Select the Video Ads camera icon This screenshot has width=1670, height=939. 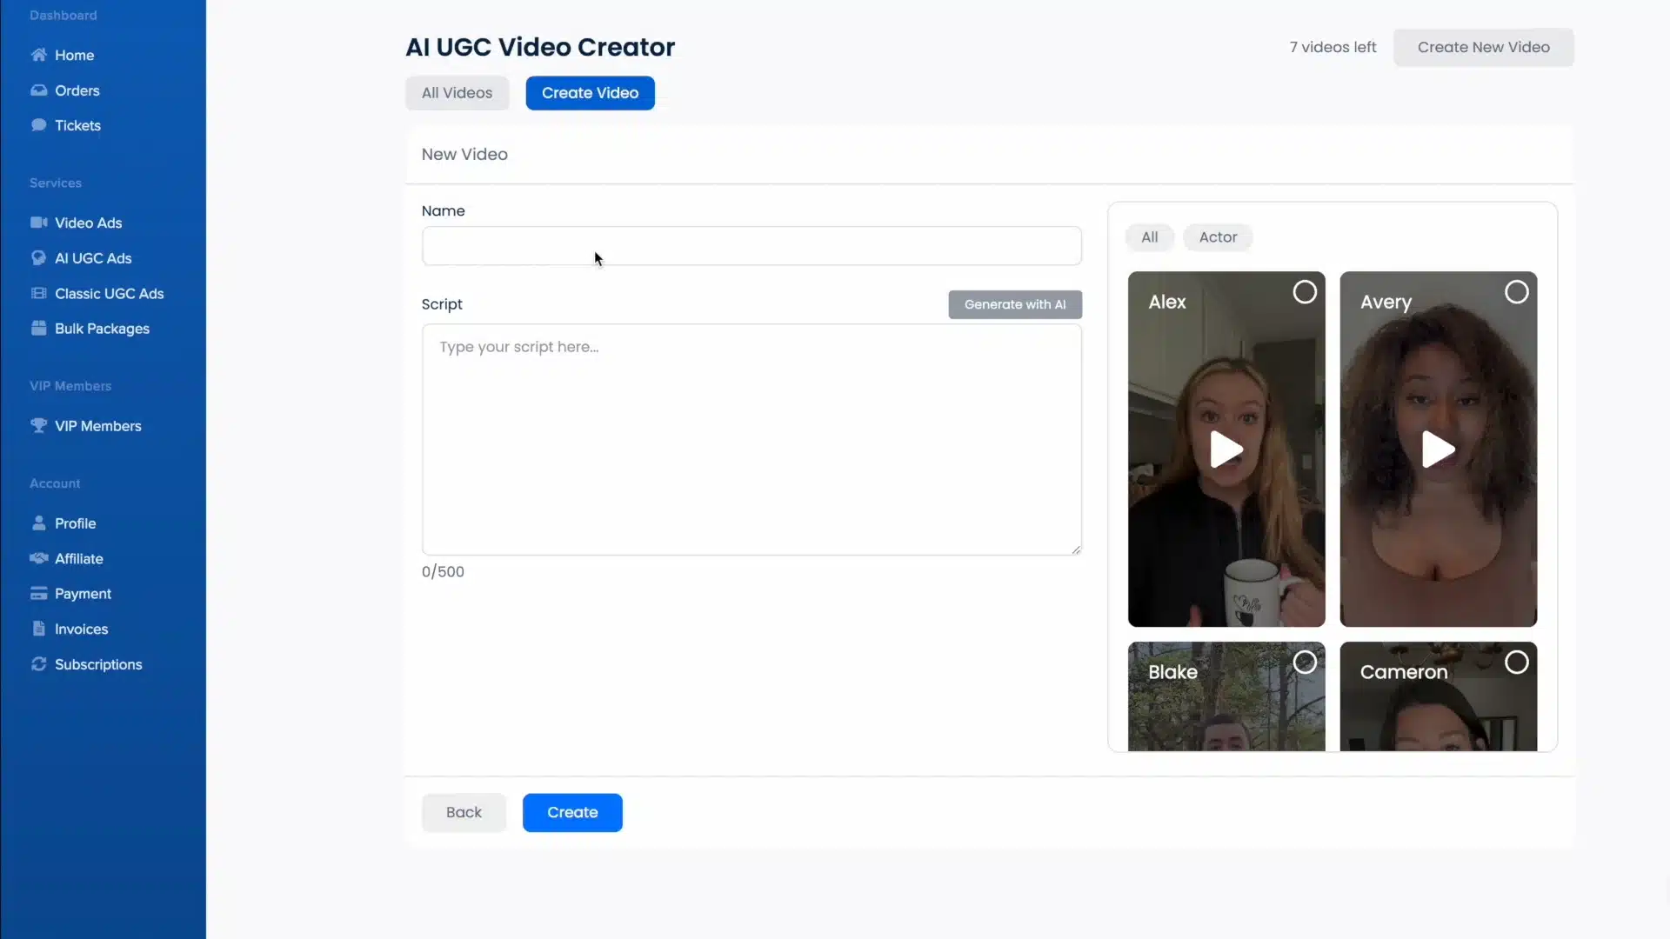(39, 223)
